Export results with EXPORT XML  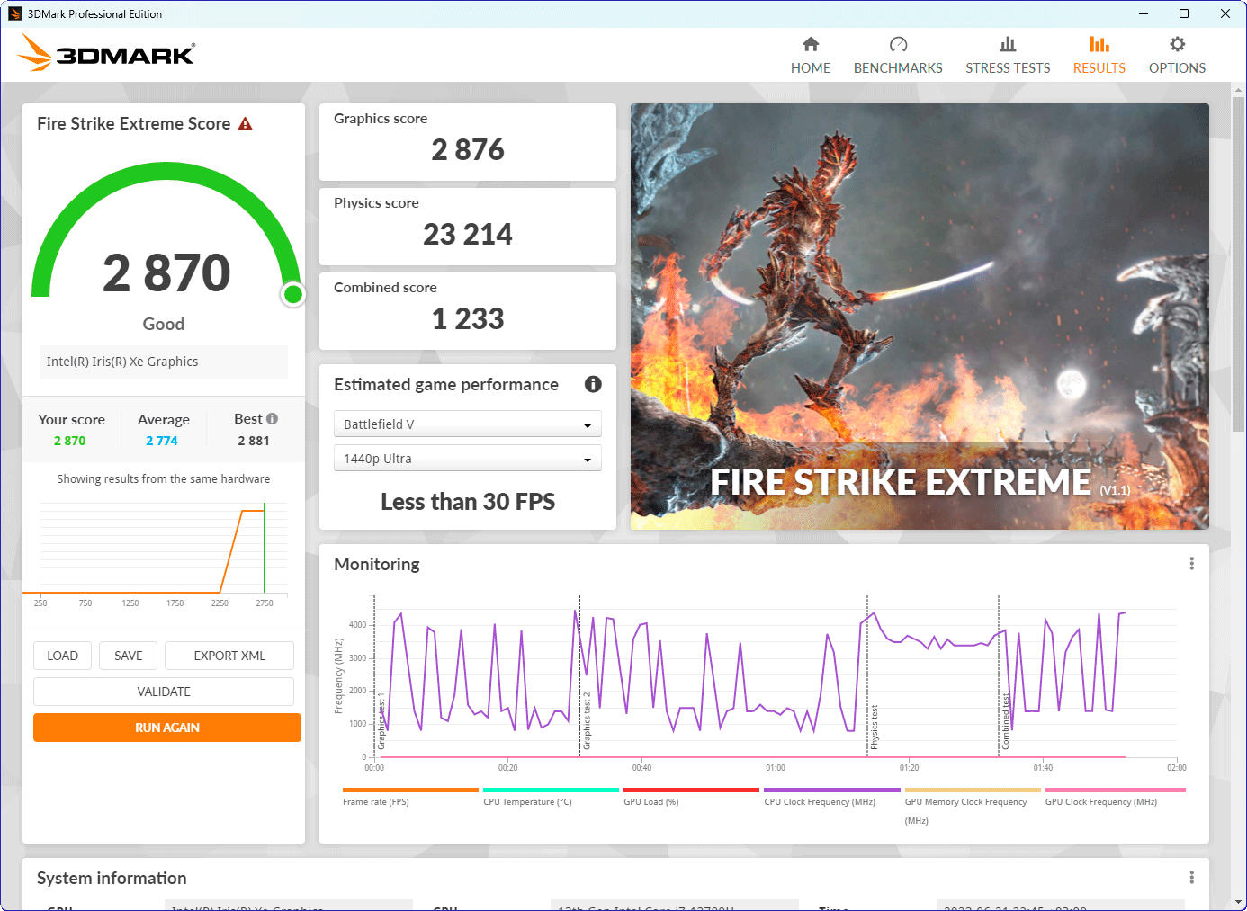(229, 656)
